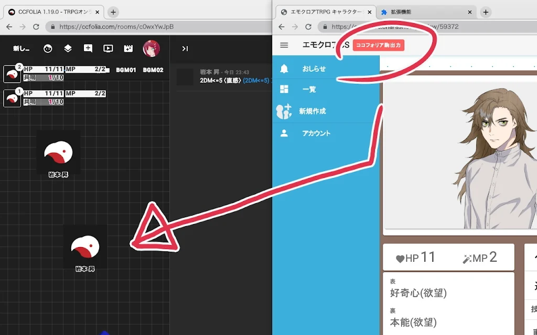This screenshot has width=537, height=335.
Task: Click the first character's 共鳴 1/10 status bar
Action: 44,77
